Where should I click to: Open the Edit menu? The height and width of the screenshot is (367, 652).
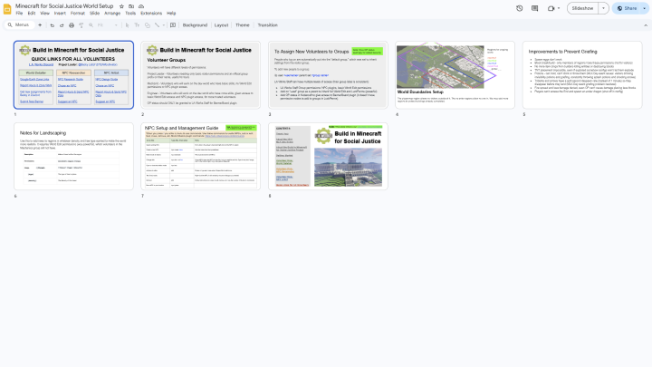32,14
